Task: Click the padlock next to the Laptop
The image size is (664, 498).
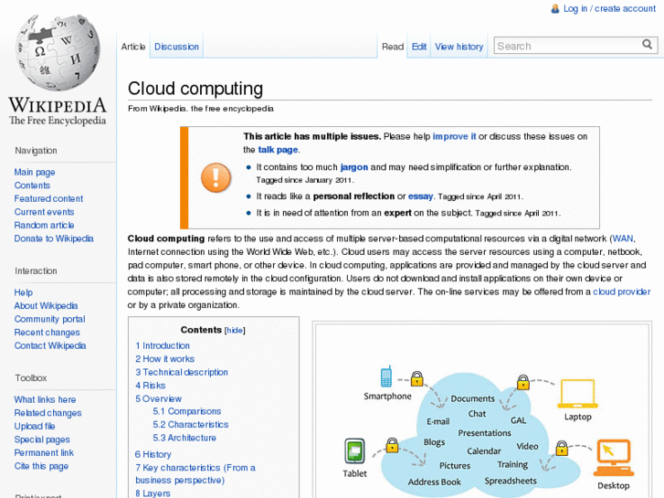Action: tap(523, 382)
